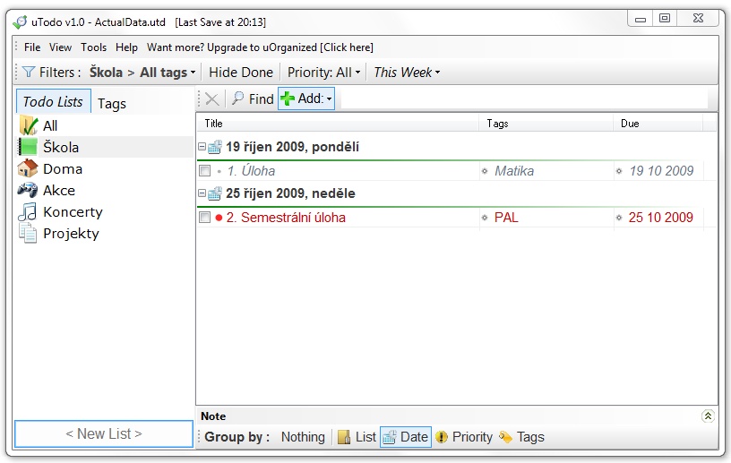Click the Akce gamepad icon
Screen dimensions: 731x463
click(x=28, y=190)
